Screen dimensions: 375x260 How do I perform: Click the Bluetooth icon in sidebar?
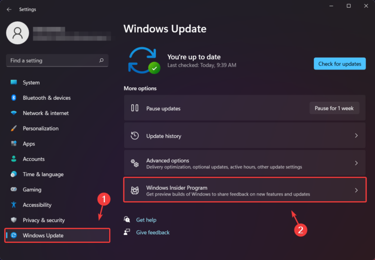(x=14, y=98)
